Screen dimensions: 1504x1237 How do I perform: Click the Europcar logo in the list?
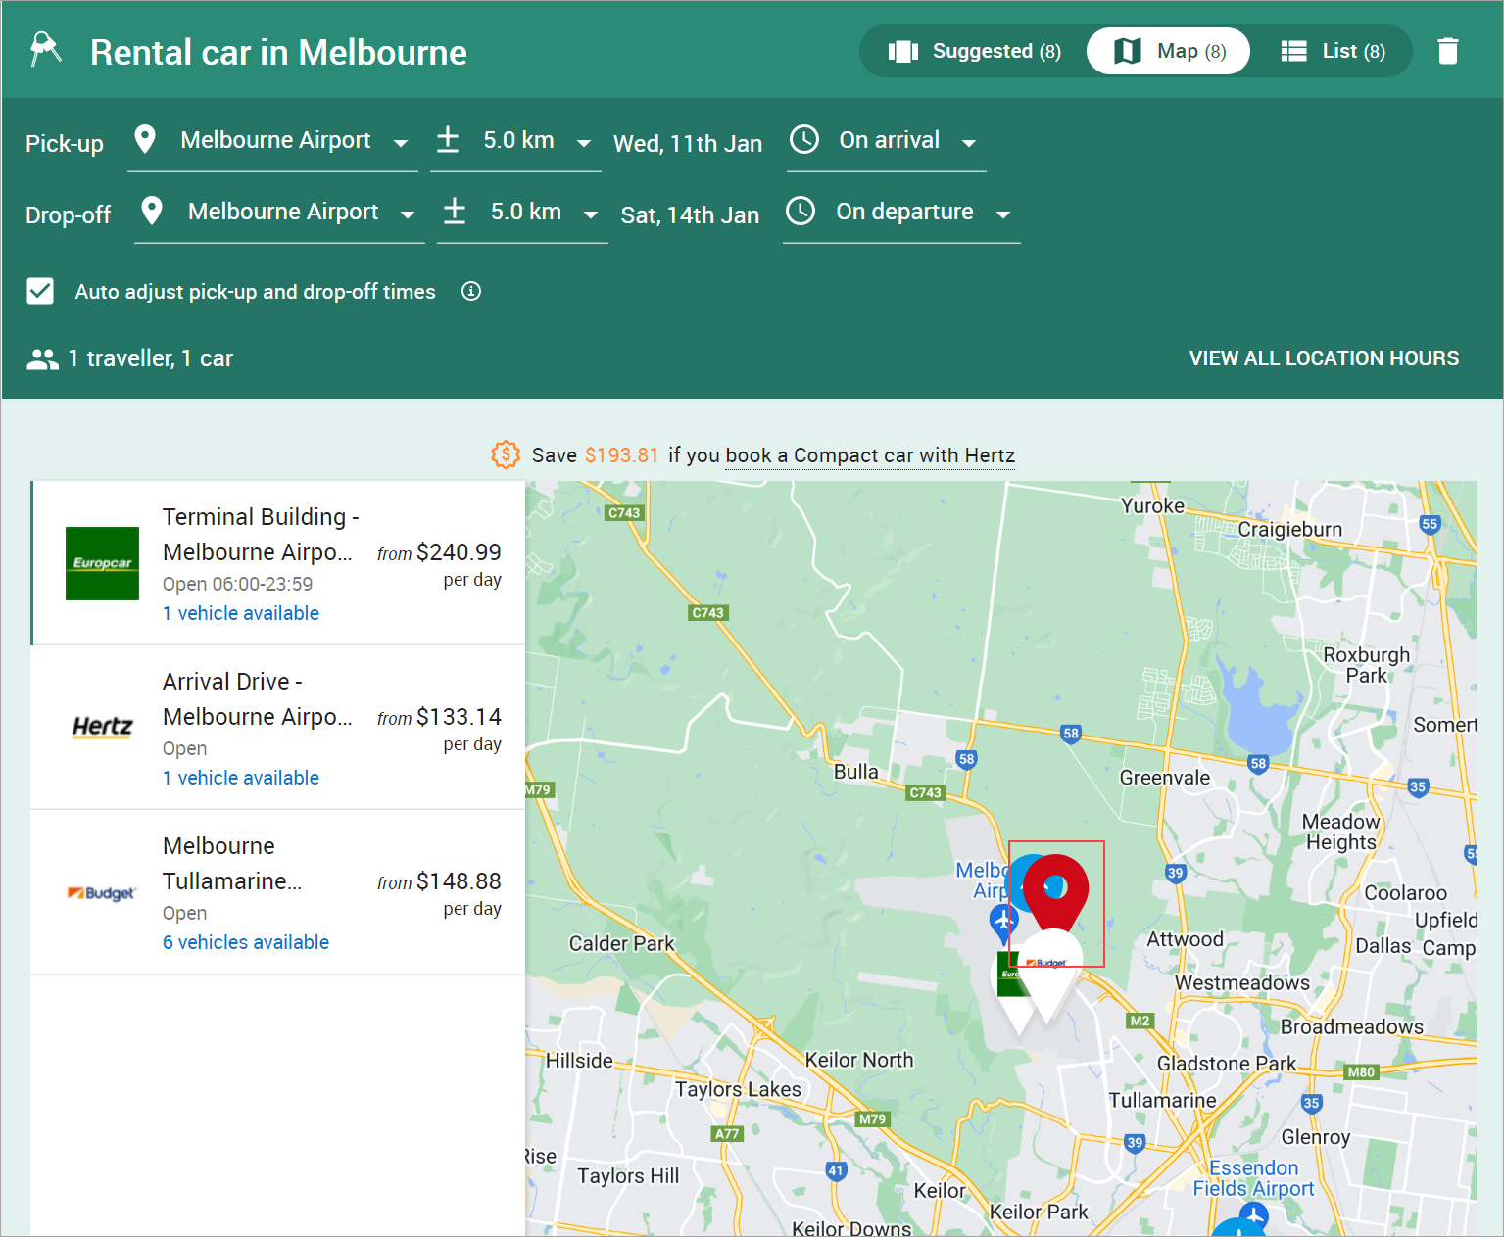[102, 563]
